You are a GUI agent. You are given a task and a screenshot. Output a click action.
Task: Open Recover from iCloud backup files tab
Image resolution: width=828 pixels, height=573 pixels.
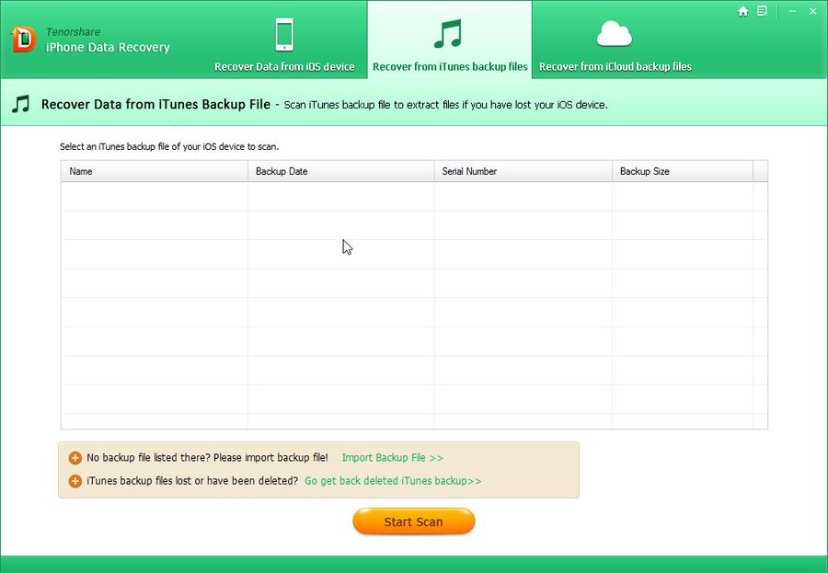615,40
